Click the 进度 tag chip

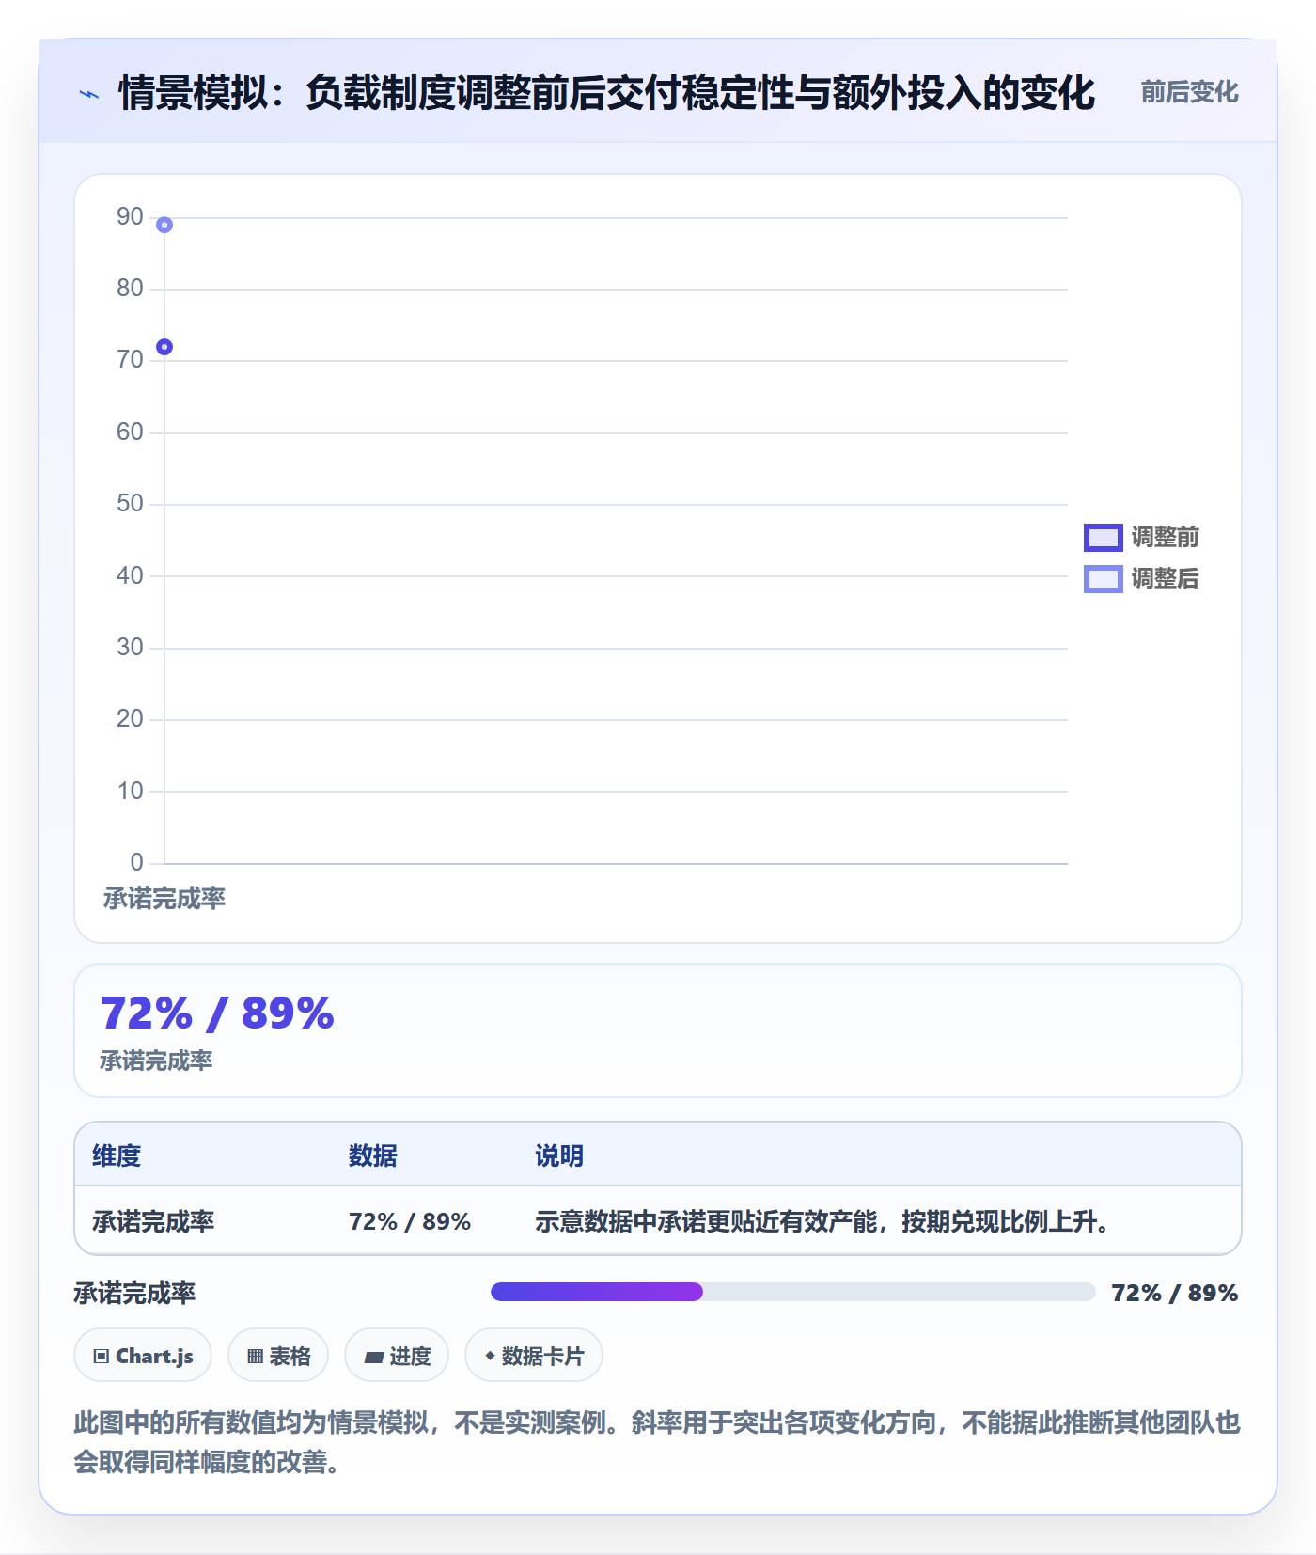tap(397, 1356)
